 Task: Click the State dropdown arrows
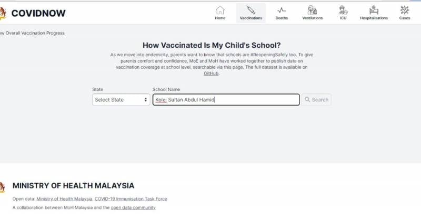pos(146,100)
